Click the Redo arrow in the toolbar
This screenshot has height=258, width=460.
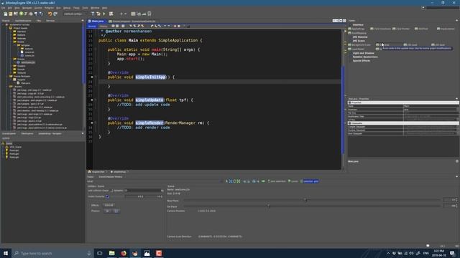pos(55,14)
